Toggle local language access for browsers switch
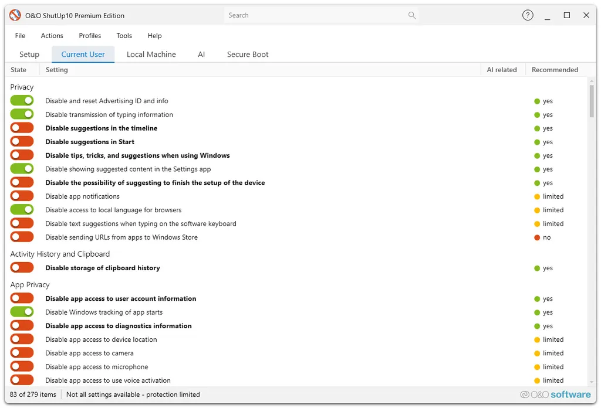Screen dimensions: 601x408 tap(22, 210)
